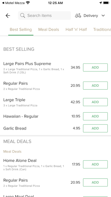
Task: Expand the Delivery dropdown chevron
Action: click(103, 16)
